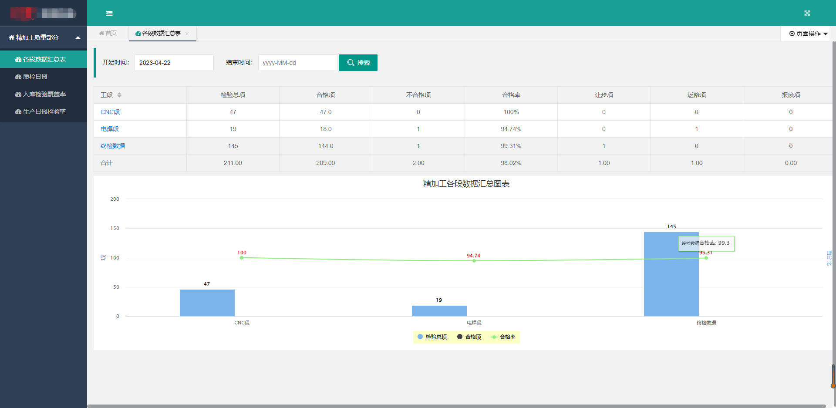This screenshot has height=408, width=836.
Task: Click the 开始时间 date field
Action: [174, 63]
